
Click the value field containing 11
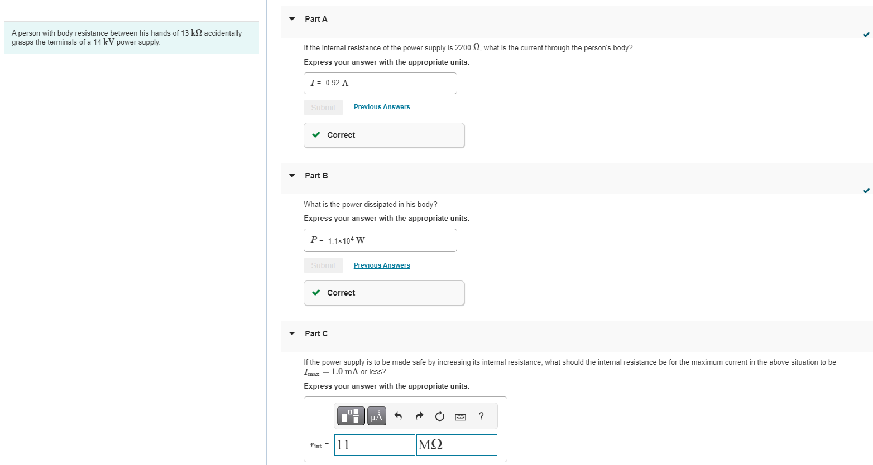click(375, 445)
